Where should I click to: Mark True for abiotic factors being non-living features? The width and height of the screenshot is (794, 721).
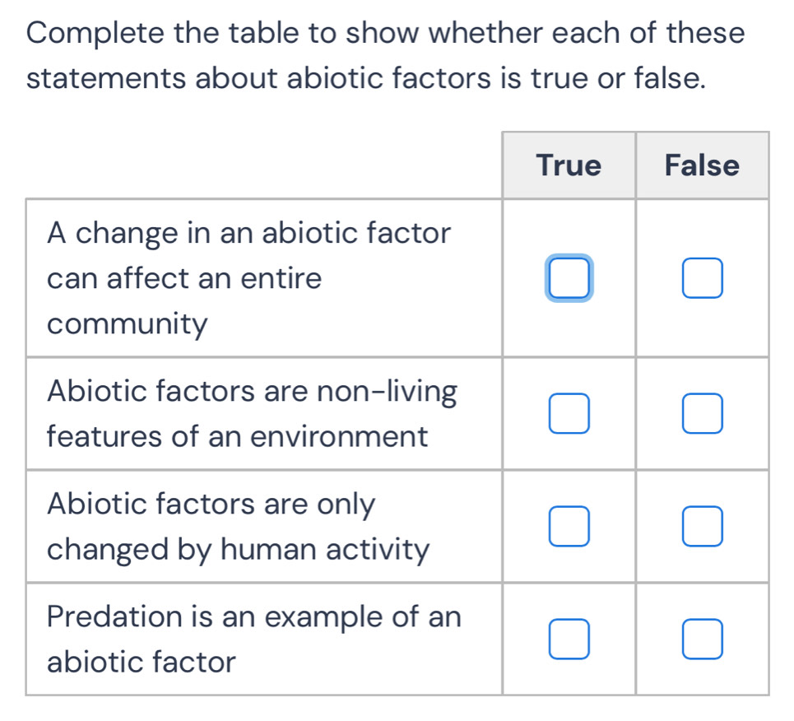(x=569, y=413)
